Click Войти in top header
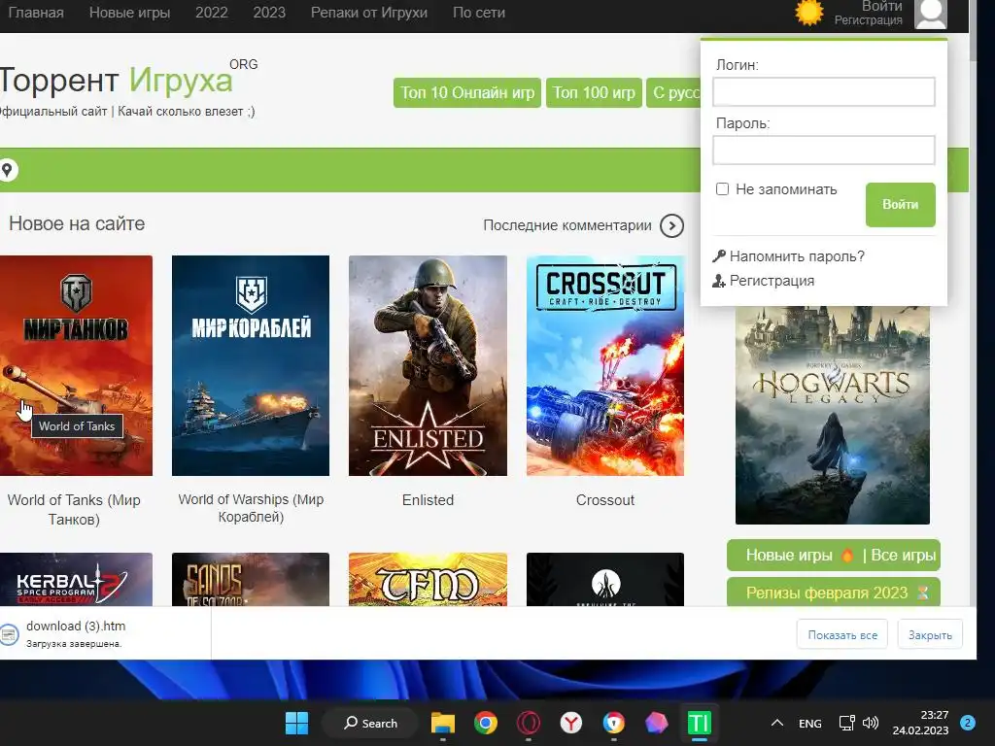This screenshot has width=995, height=746. click(881, 7)
